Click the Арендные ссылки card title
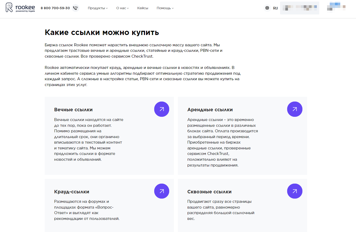Viewport: 356px width, 232px height. pyautogui.click(x=210, y=110)
